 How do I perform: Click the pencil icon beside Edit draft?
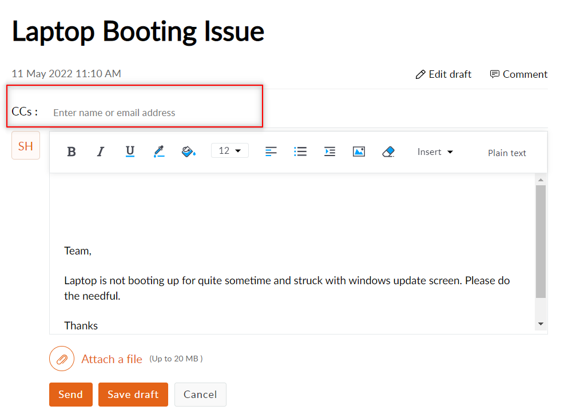click(x=420, y=74)
